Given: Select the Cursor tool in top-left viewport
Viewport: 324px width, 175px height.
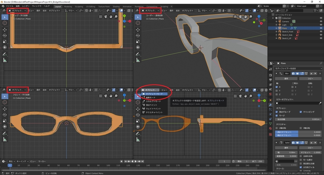Looking at the screenshot, I should (5, 23).
